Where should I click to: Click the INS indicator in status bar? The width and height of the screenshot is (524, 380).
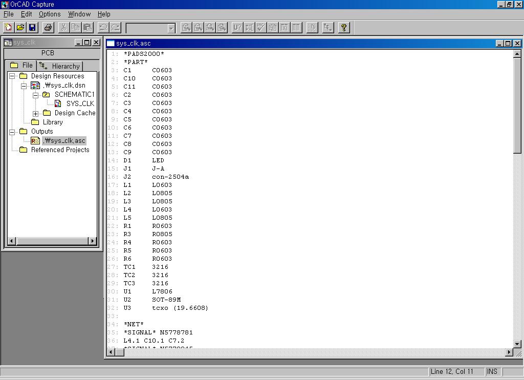[492, 371]
